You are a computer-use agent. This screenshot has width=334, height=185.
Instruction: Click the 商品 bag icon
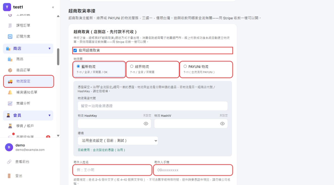pos(10,59)
